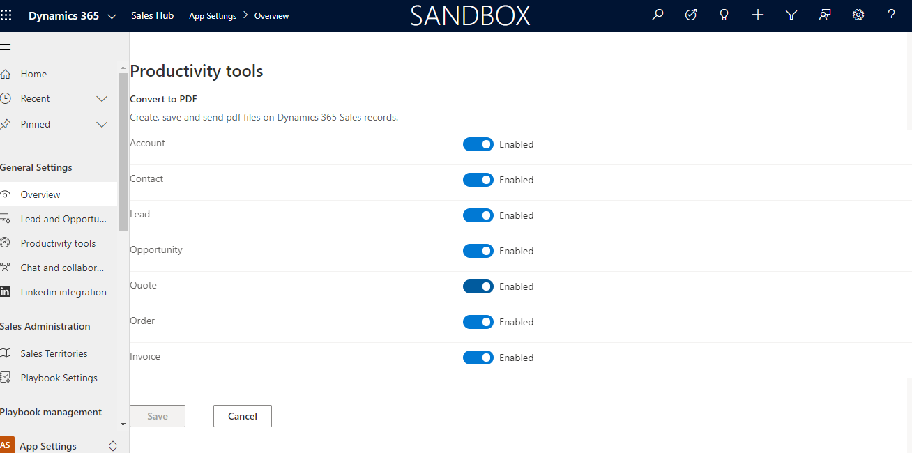The height and width of the screenshot is (453, 912).
Task: Toggle Convert to PDF for Invoice
Action: (478, 358)
